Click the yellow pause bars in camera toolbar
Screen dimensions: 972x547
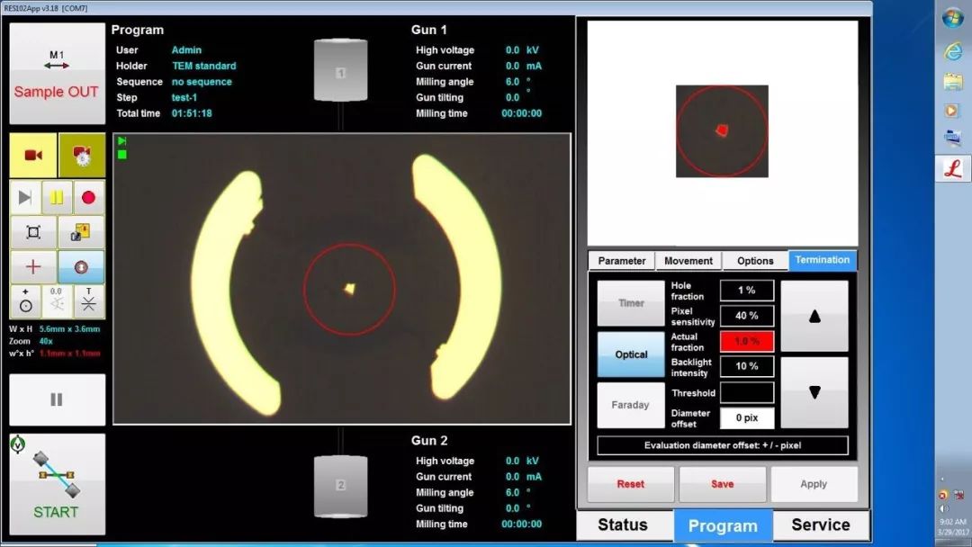(x=57, y=197)
